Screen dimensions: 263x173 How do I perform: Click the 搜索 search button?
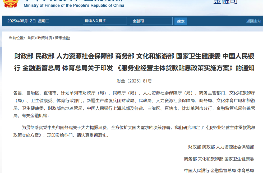pyautogui.click(x=181, y=21)
